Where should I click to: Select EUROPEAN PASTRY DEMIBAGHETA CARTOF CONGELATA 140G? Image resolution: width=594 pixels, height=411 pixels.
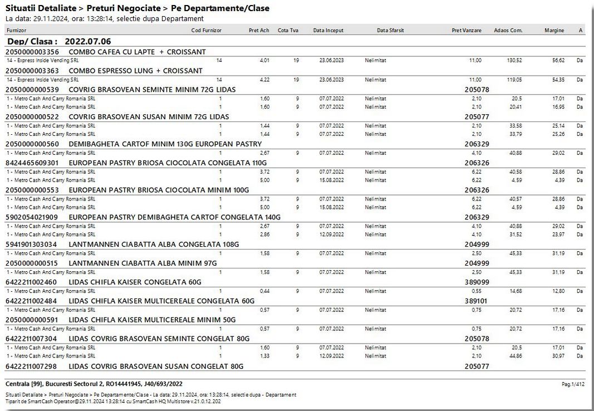point(175,217)
